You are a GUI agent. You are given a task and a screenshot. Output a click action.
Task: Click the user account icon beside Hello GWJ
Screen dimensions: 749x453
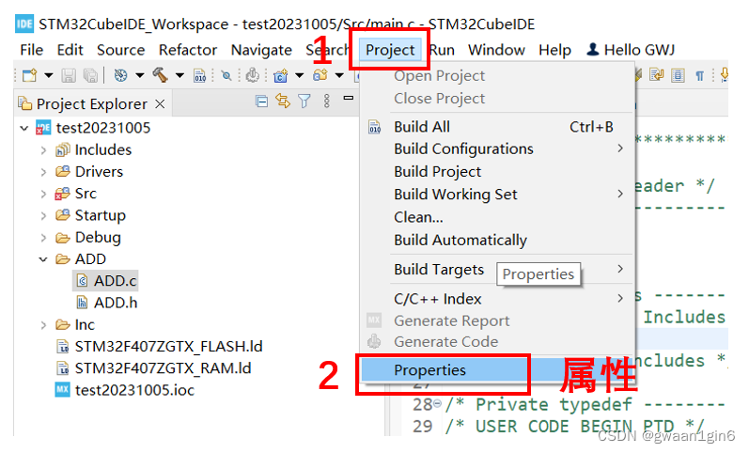point(593,49)
